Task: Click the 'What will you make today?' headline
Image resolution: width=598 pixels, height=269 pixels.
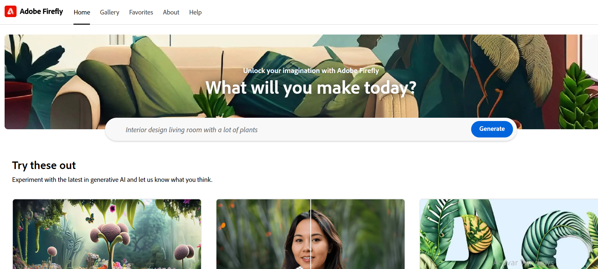Action: pyautogui.click(x=311, y=88)
